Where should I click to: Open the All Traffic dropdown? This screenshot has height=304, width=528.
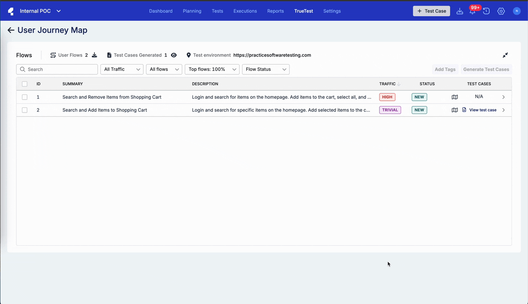click(122, 69)
